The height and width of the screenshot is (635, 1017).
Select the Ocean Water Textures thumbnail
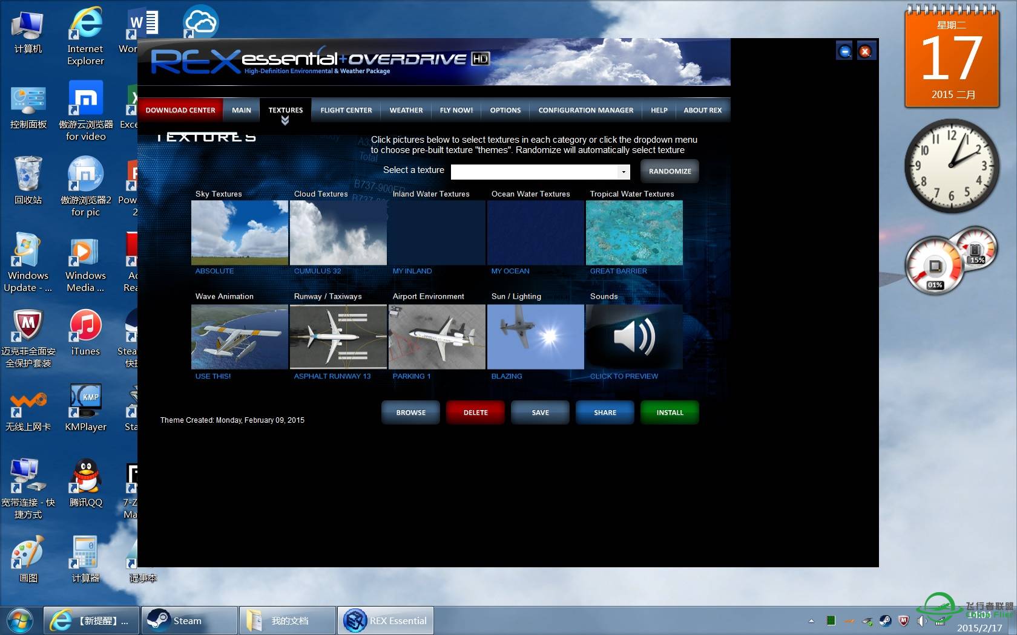pos(536,233)
